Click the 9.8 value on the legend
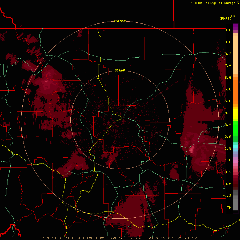Viewport: 240px width, 240px height. click(x=228, y=30)
